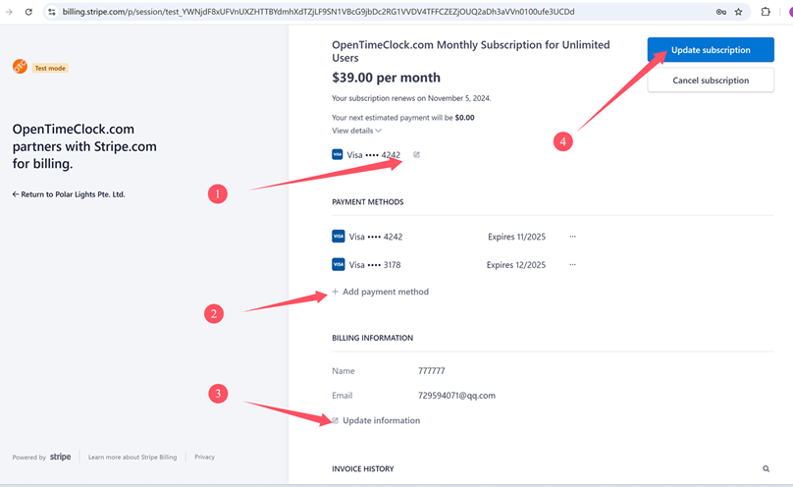The image size is (793, 487).
Task: Click the next estimated payment $0.00 text
Action: pyautogui.click(x=403, y=117)
